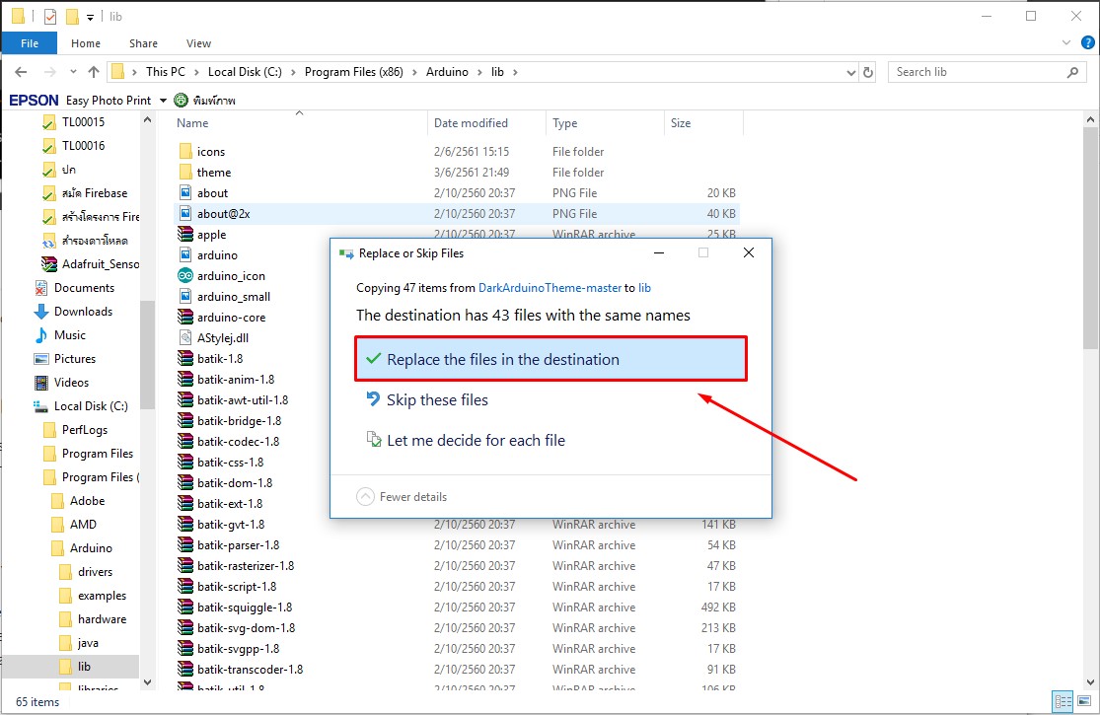Click the arduino_icon file icon
Image resolution: width=1100 pixels, height=715 pixels.
tap(184, 276)
